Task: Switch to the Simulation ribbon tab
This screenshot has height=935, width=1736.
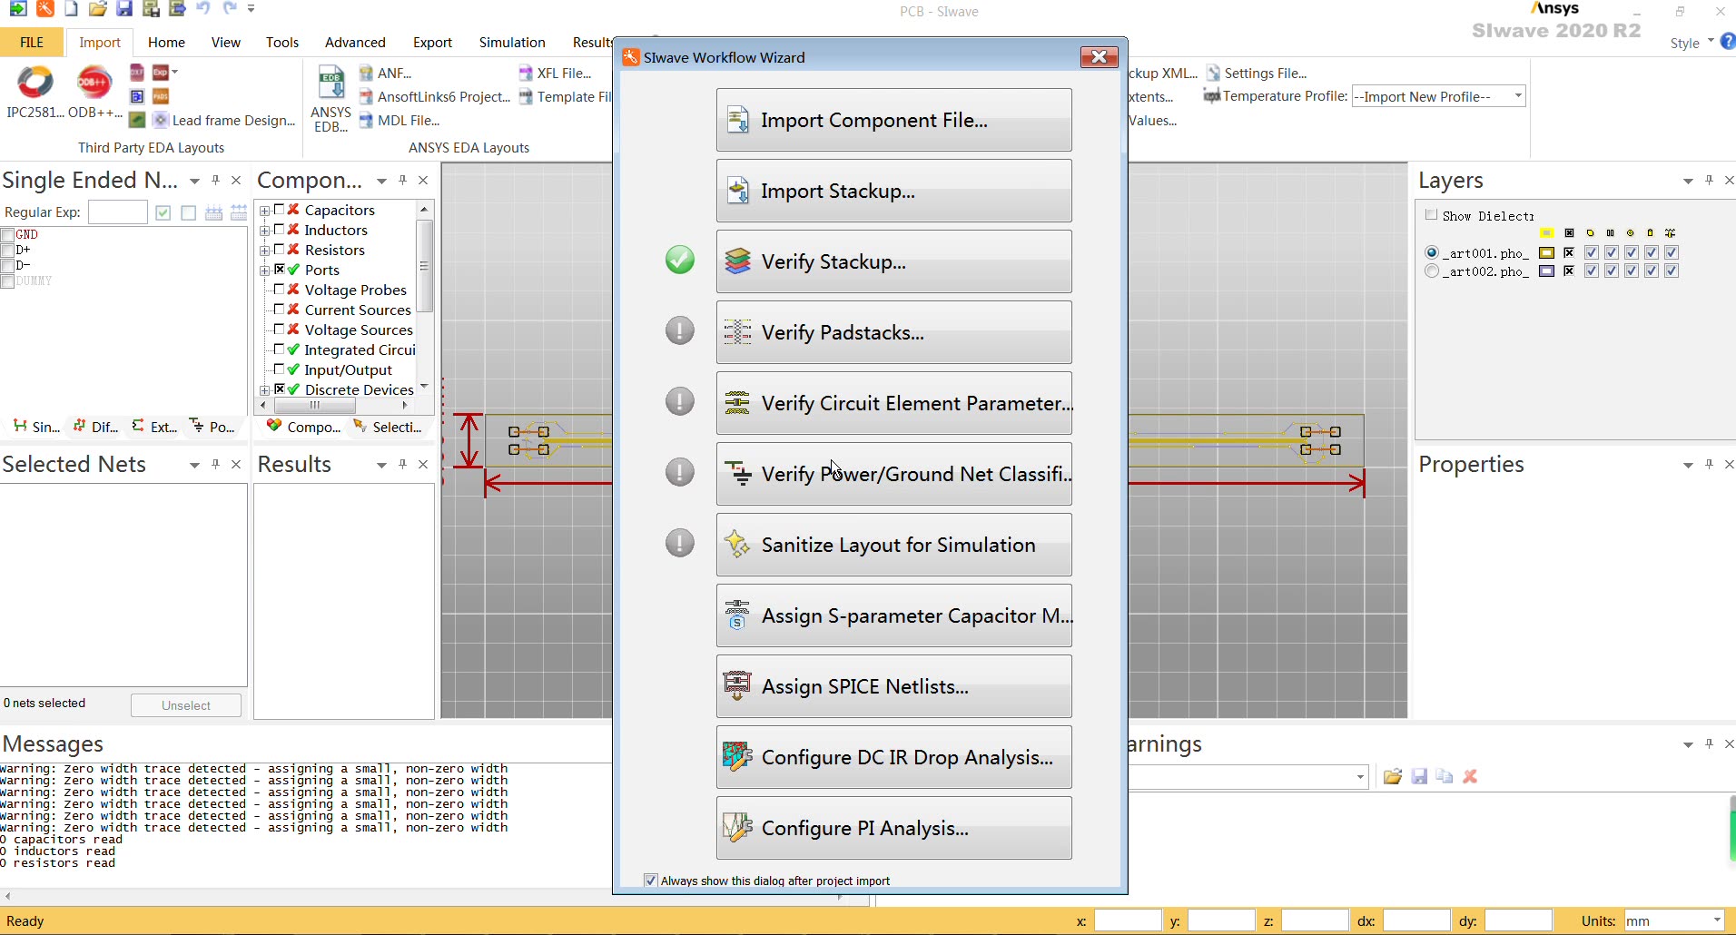Action: pyautogui.click(x=512, y=42)
